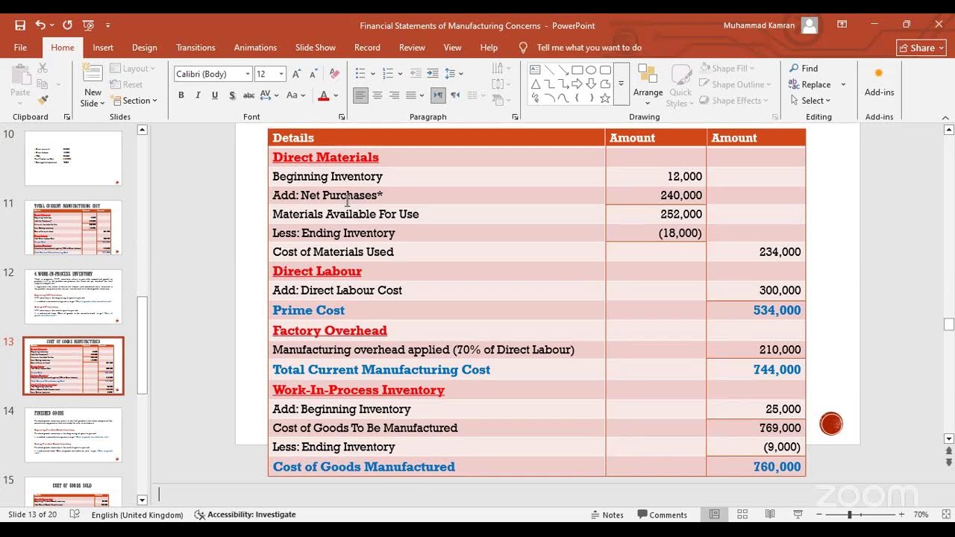Viewport: 955px width, 537px height.
Task: Align text left
Action: pyautogui.click(x=360, y=95)
